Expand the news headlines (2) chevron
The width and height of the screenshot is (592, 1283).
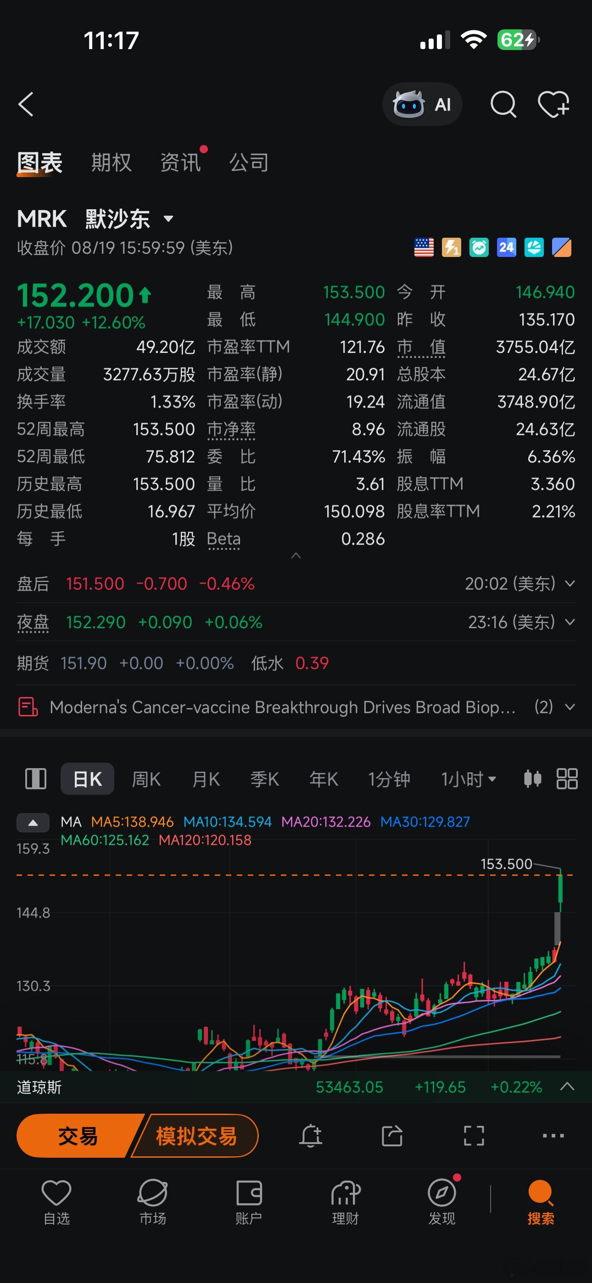[570, 707]
